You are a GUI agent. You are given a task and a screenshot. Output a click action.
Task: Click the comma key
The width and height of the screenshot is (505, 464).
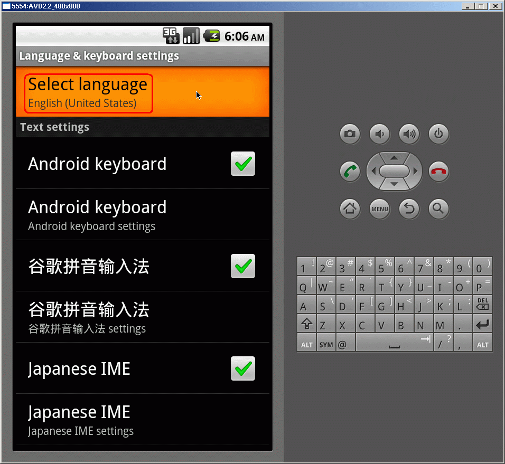click(x=463, y=343)
